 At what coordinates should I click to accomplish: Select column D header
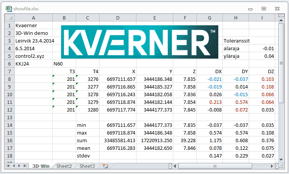coord(118,18)
